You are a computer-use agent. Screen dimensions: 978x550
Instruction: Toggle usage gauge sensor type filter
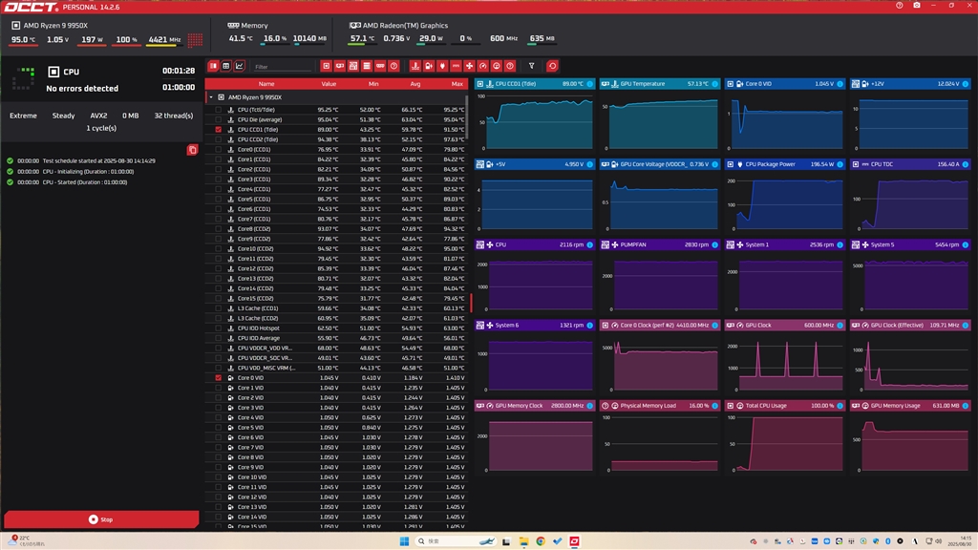pos(497,66)
